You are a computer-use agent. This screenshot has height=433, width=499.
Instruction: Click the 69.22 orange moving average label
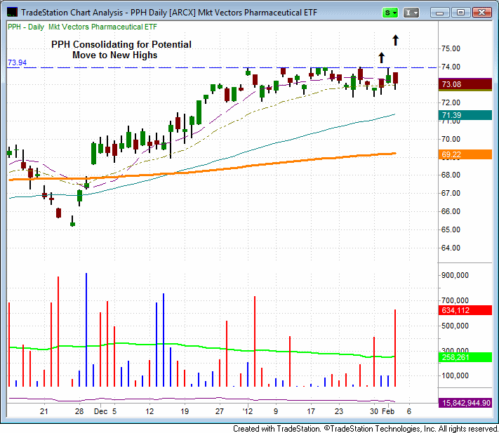[x=465, y=154]
